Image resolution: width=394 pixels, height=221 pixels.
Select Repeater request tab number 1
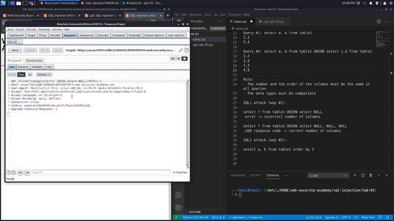click(x=11, y=42)
